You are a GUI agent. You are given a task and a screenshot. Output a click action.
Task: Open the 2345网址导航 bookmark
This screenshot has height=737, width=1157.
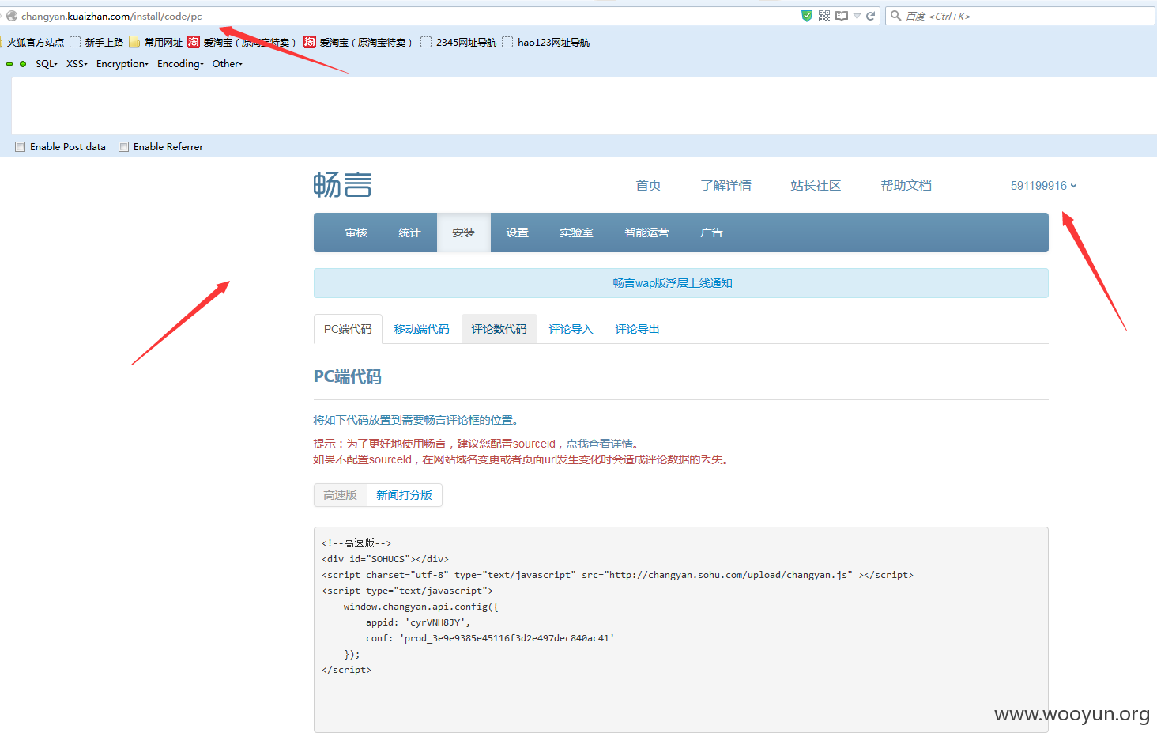[458, 43]
